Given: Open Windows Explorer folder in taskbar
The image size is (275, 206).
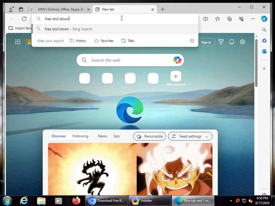Looking at the screenshot, I should click(41, 201).
